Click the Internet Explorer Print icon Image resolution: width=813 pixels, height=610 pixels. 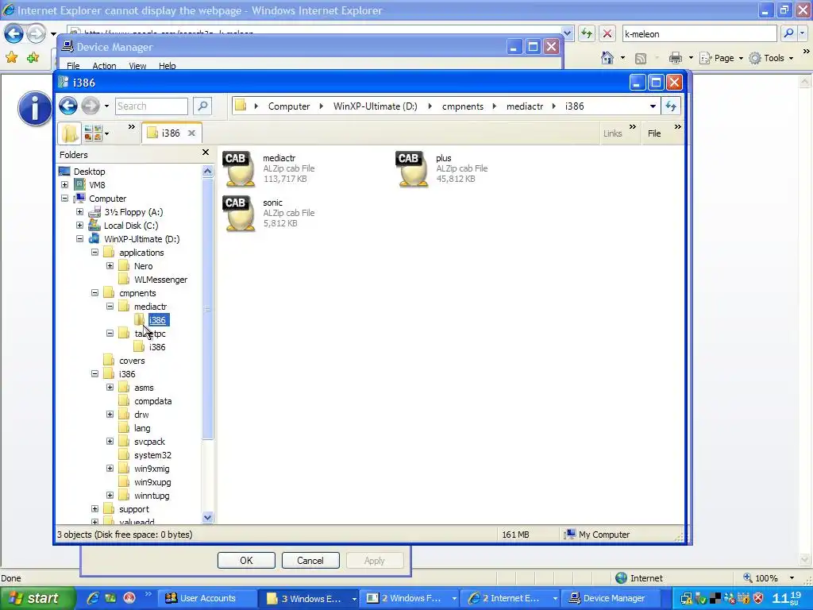point(675,57)
